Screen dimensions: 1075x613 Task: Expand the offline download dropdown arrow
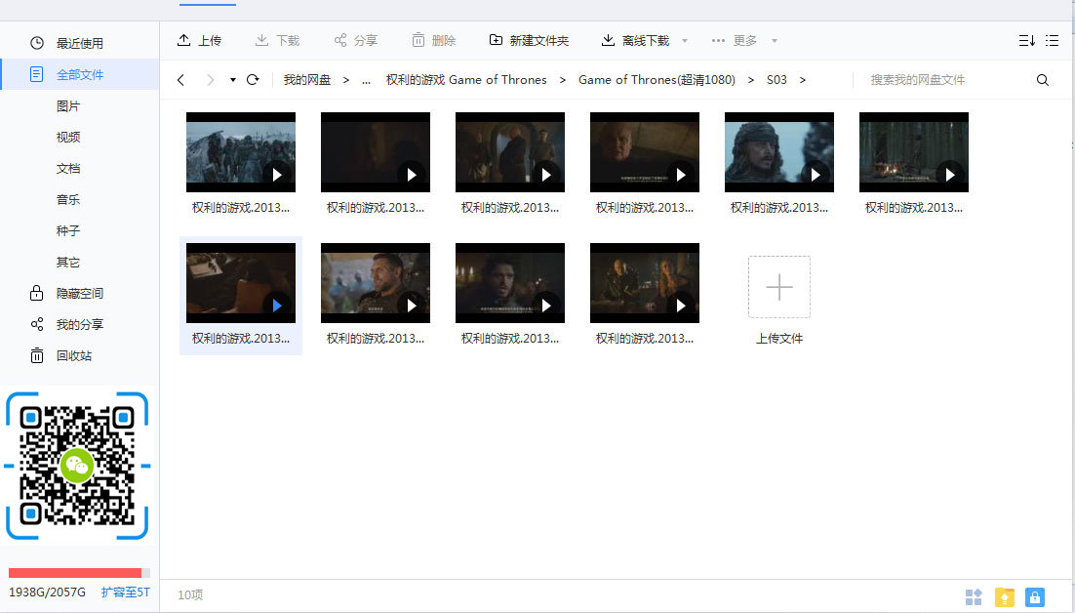pos(684,40)
